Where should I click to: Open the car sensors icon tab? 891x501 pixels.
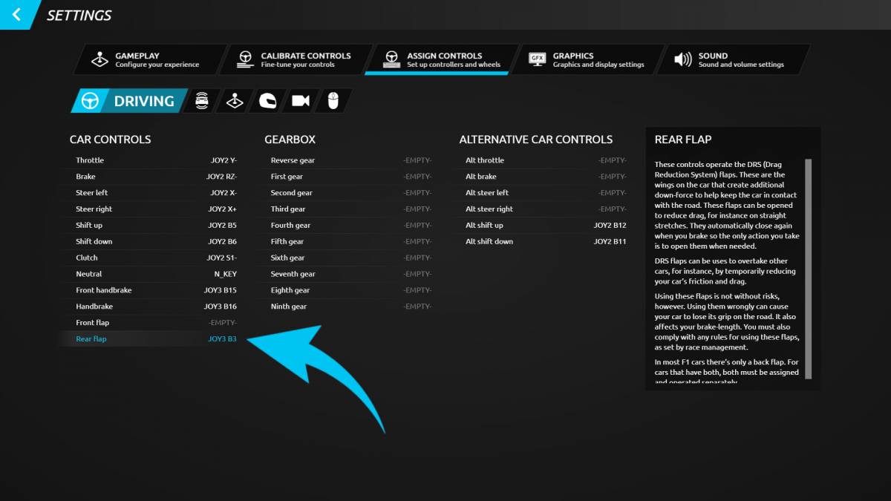[x=201, y=101]
